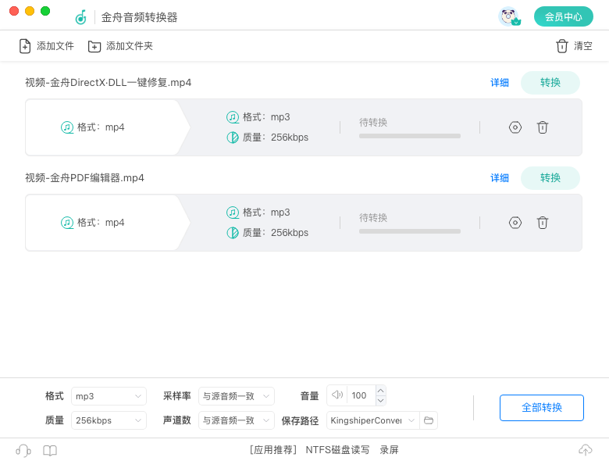609x461 pixels.
Task: Click 转换 for the PDF编辑器 file
Action: point(550,177)
